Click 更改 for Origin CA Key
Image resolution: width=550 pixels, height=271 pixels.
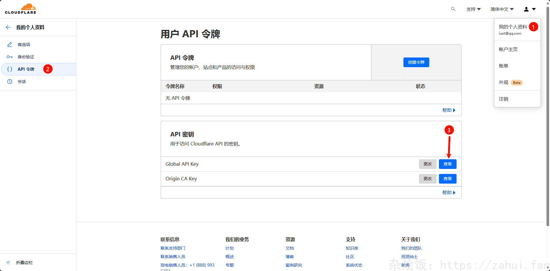427,179
